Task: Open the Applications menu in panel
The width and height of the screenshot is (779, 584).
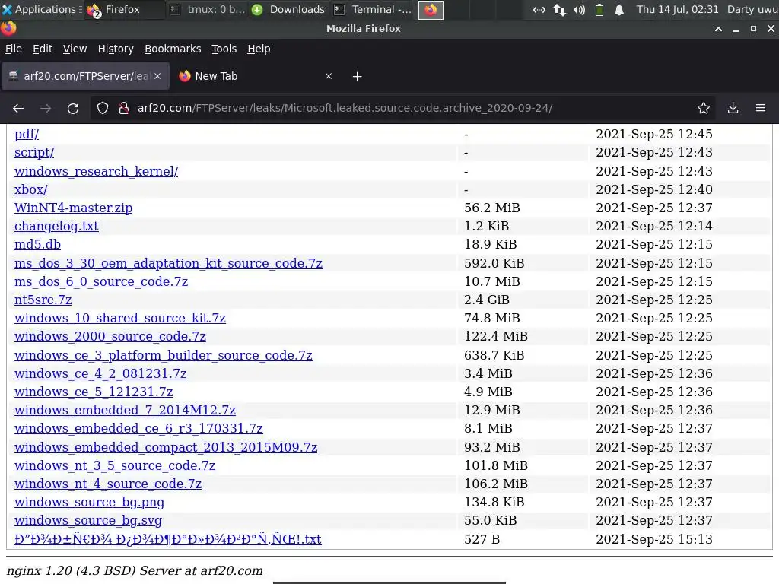Action: point(42,9)
